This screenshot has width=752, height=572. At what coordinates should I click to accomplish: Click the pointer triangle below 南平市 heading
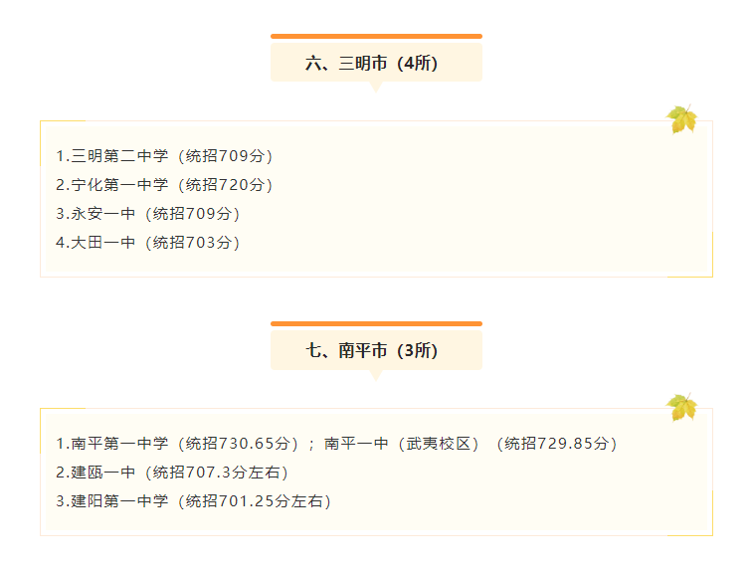376,375
